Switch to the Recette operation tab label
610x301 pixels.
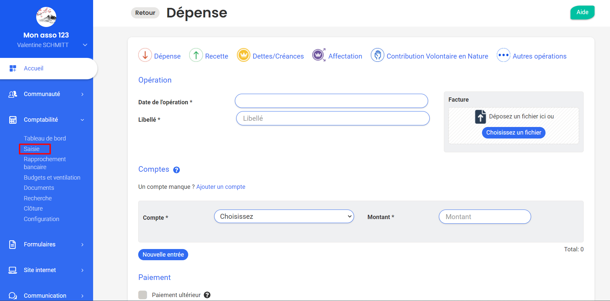(216, 56)
